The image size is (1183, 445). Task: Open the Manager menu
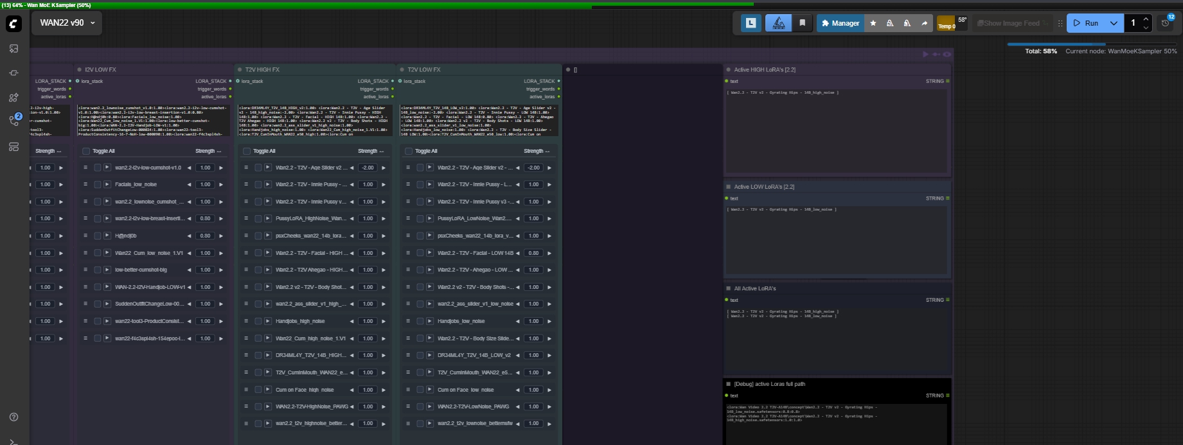pos(840,23)
